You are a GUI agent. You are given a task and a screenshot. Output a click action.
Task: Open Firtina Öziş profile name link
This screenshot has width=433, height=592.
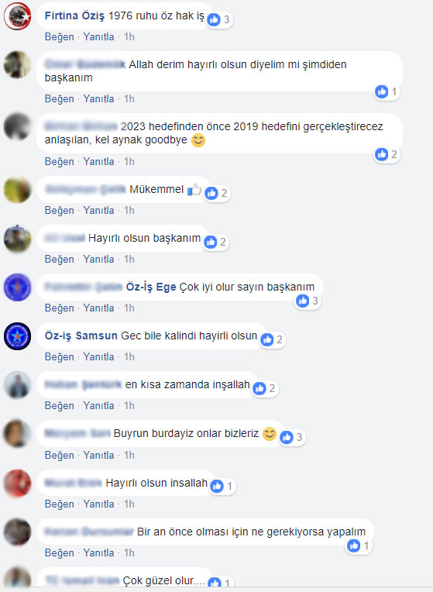pyautogui.click(x=74, y=15)
